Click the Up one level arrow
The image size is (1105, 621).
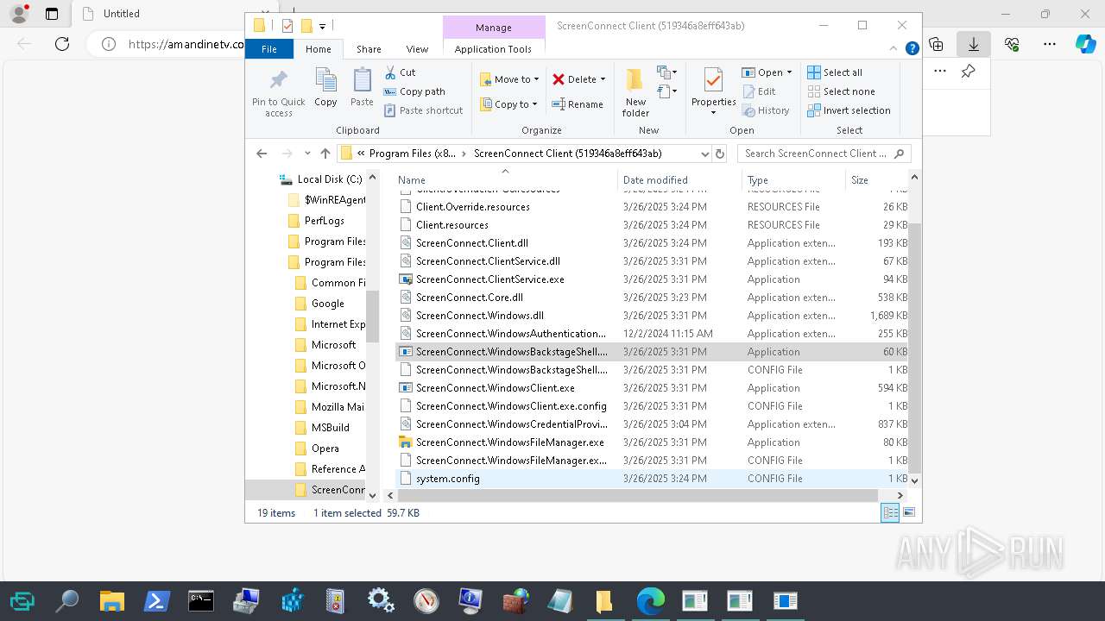325,154
